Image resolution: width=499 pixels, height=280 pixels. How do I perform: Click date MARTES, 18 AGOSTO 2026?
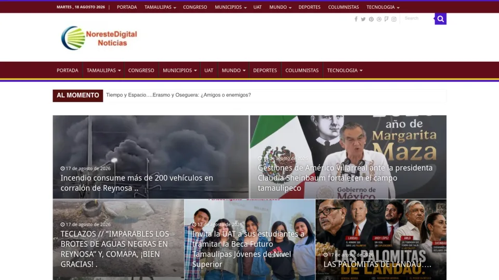[x=81, y=7]
